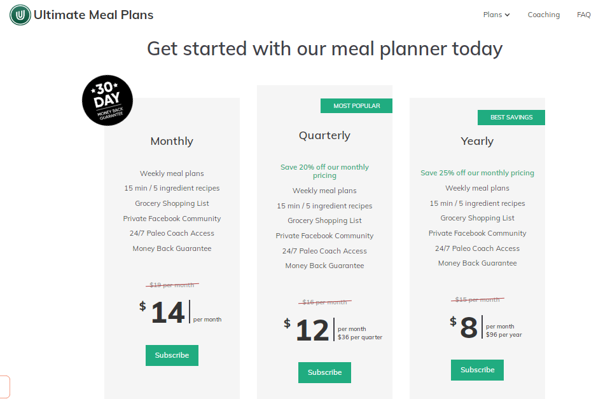
Task: Open the Plans menu
Action: [x=492, y=15]
